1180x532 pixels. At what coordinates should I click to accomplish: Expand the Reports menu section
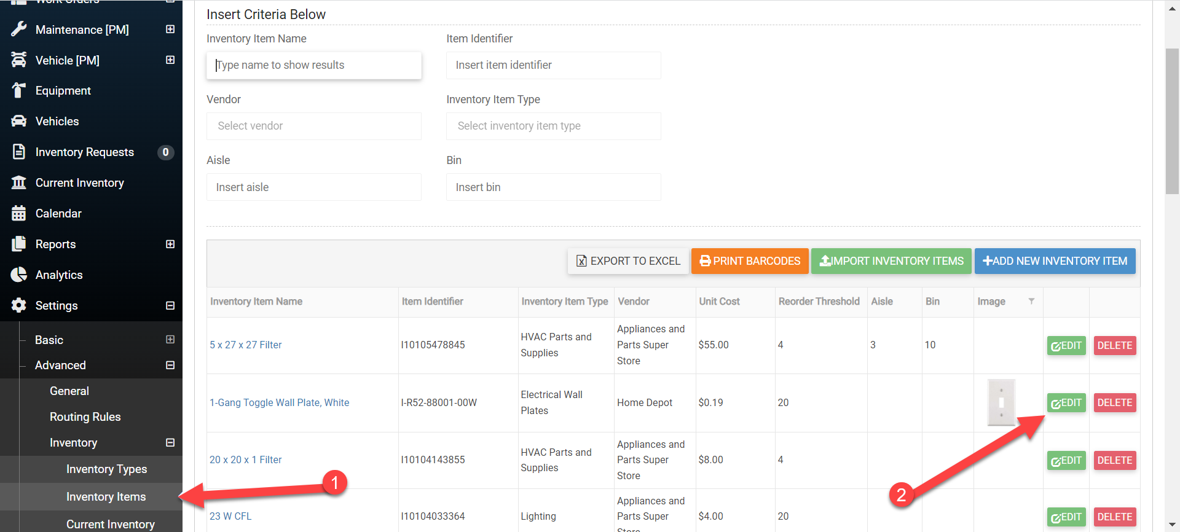point(170,244)
